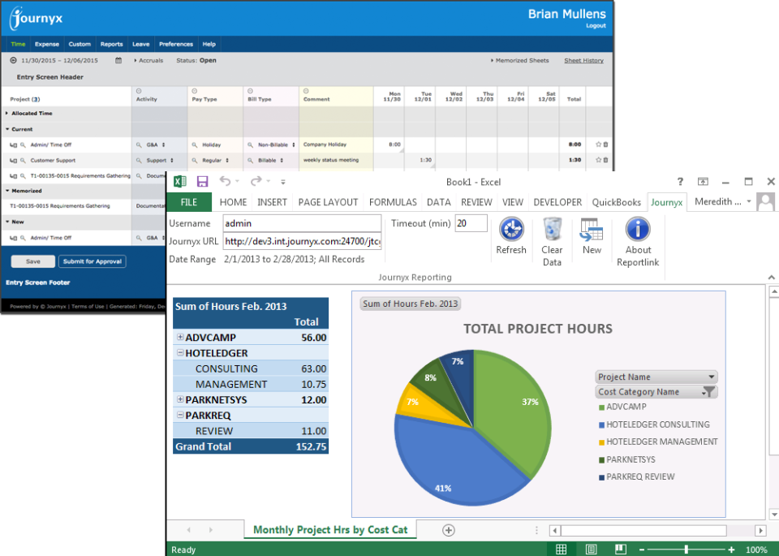Viewport: 779px width, 556px height.
Task: Collapse the Current section in Journyx
Action: click(x=7, y=129)
